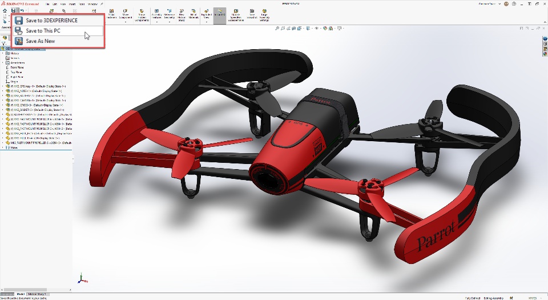548x300 pixels.
Task: Select the Front Plane in feature tree
Action: pos(17,67)
